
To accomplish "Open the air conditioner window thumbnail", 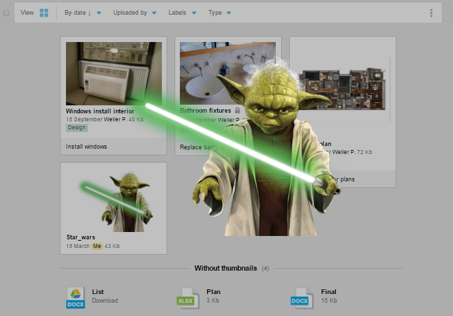I will click(x=114, y=73).
